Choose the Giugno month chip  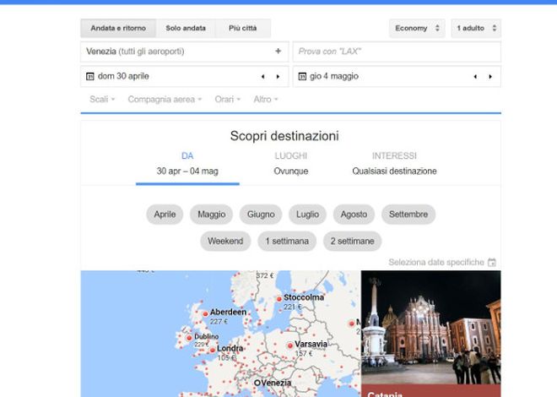point(261,215)
